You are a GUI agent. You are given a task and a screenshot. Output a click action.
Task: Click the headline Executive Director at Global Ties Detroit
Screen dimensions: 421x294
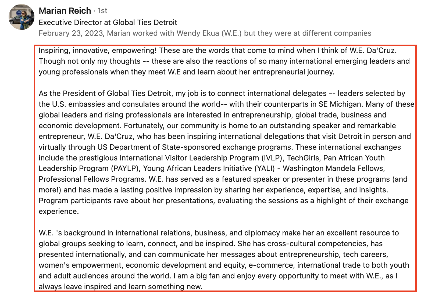[108, 22]
